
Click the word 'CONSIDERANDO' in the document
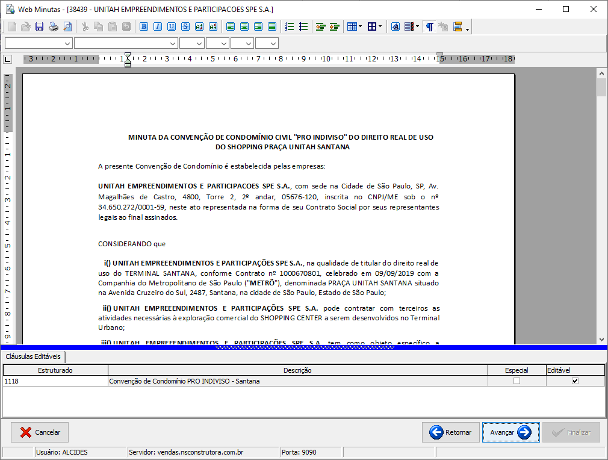pos(125,244)
